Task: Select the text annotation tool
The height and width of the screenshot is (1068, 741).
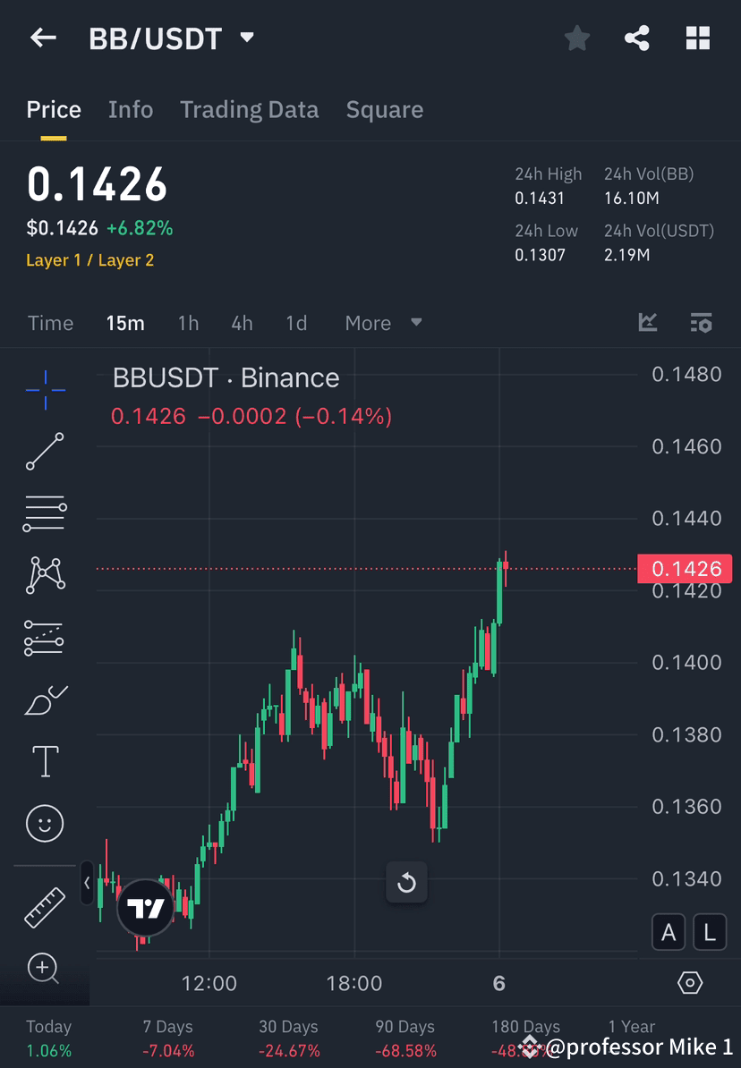Action: click(x=45, y=761)
